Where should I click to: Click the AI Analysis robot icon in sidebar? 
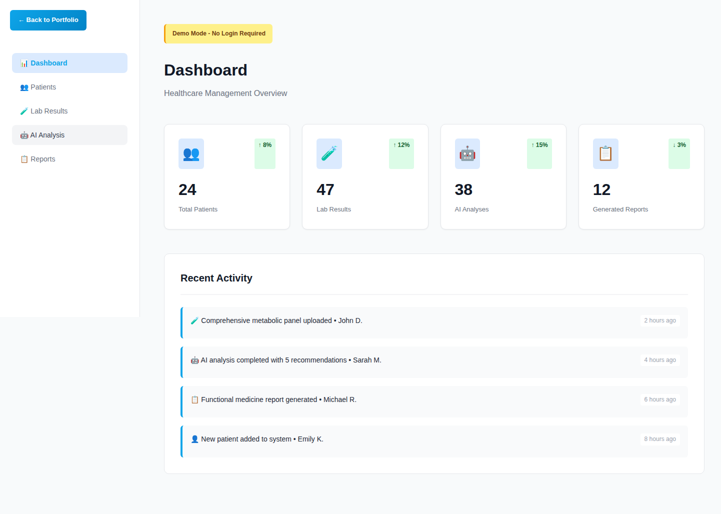click(x=24, y=135)
